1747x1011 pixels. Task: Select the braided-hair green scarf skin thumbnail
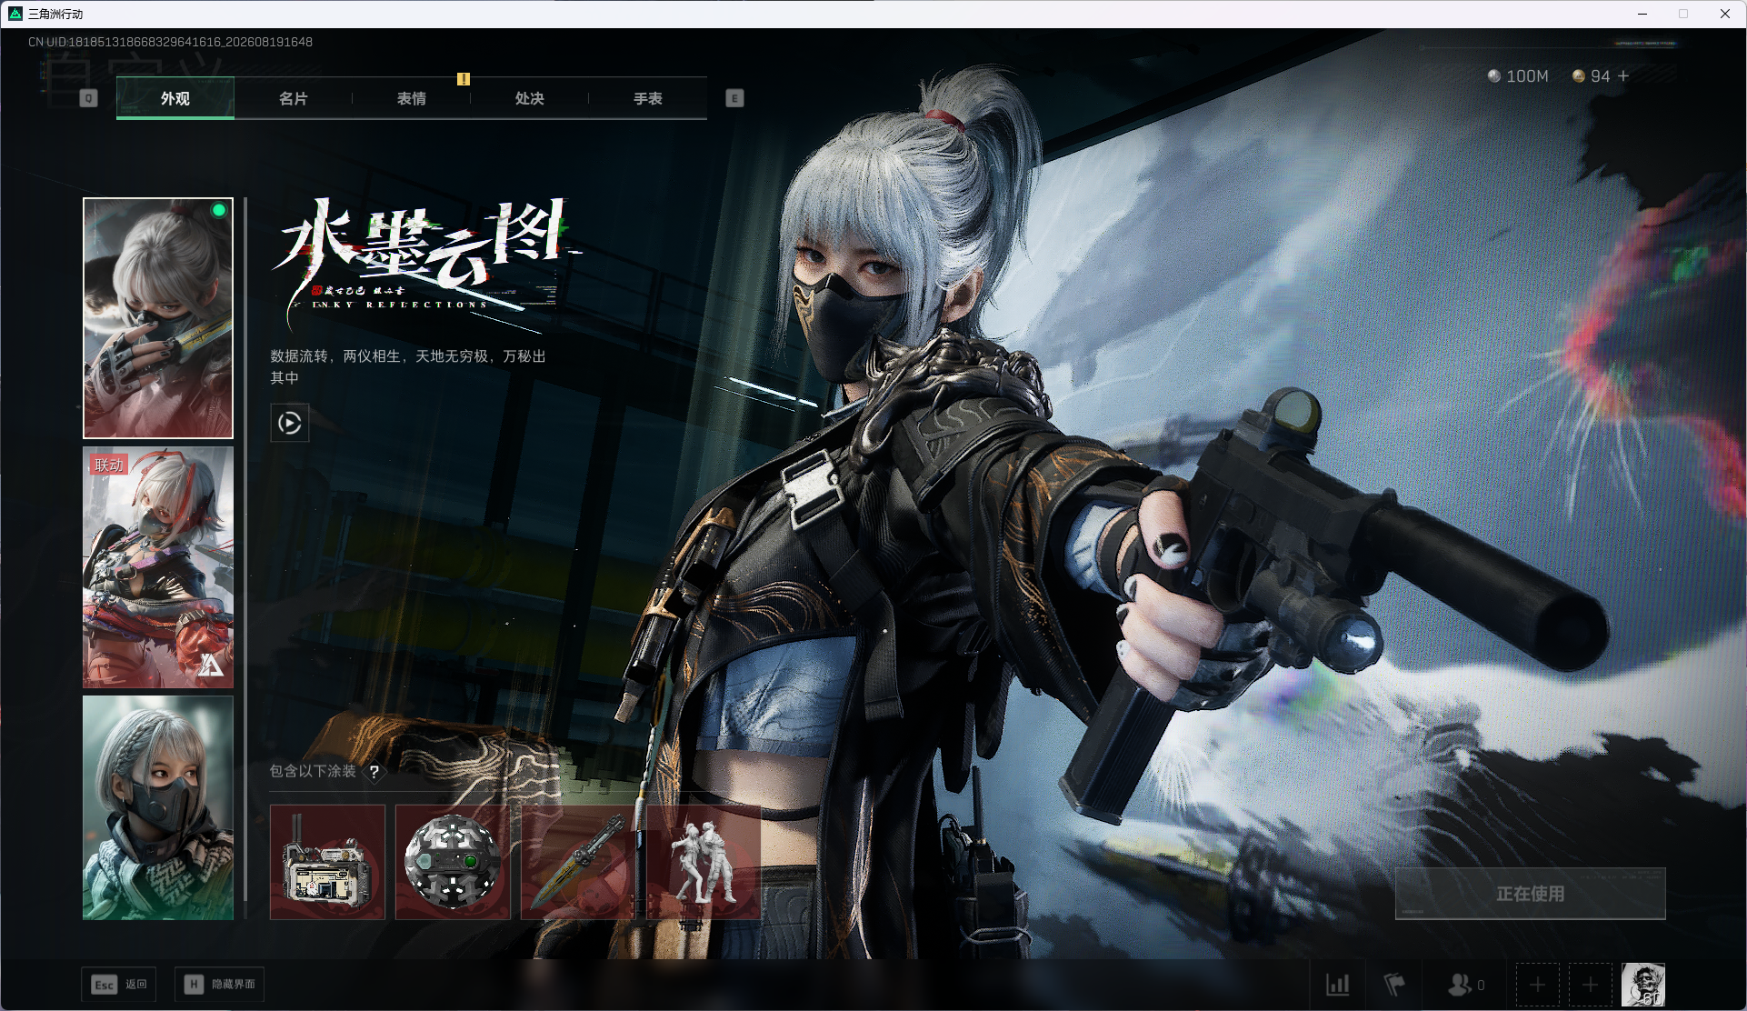pos(158,807)
